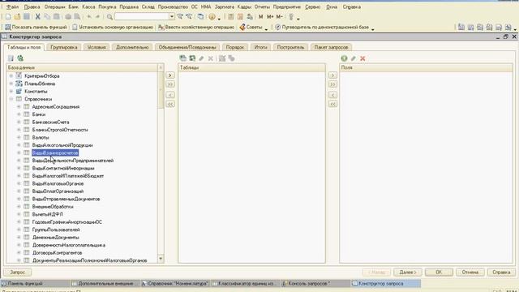
Task: Click the search input field in toolbar
Action: coord(142,16)
